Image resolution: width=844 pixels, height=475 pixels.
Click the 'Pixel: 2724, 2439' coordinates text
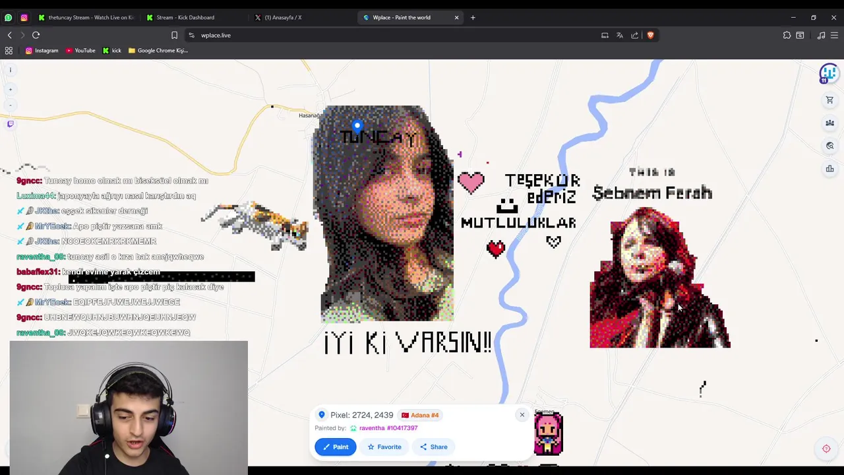point(361,415)
